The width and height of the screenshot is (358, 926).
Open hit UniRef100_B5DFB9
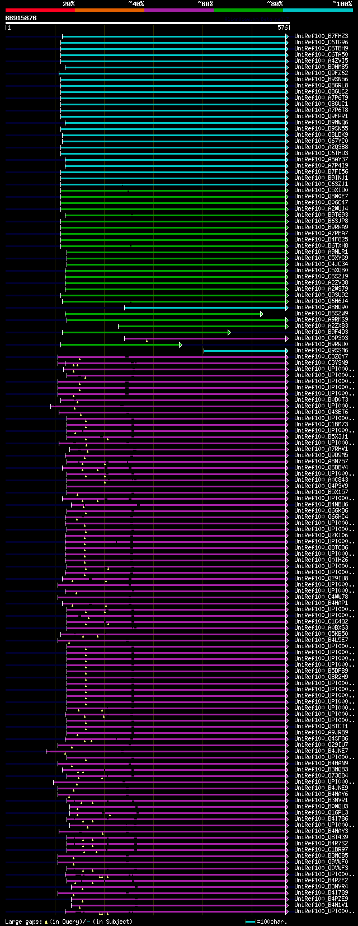click(x=321, y=671)
